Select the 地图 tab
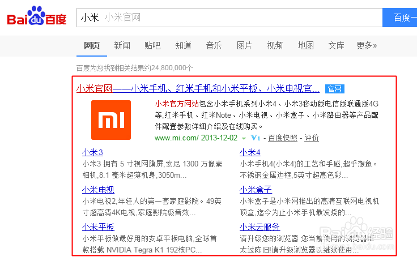The height and width of the screenshot is (261, 417). tap(305, 46)
